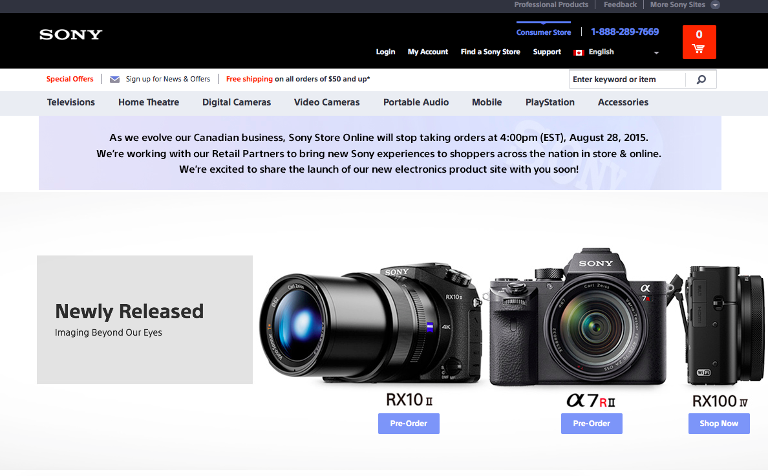Image resolution: width=768 pixels, height=476 pixels.
Task: Open the Televisions menu
Action: (71, 102)
